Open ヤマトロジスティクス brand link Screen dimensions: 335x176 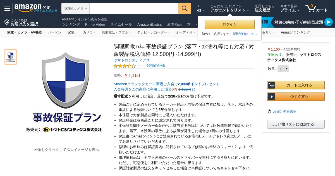131,60
